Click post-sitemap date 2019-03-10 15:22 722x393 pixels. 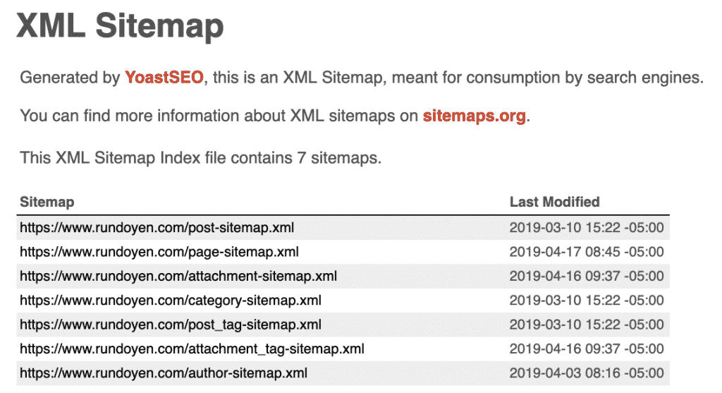[x=586, y=228]
